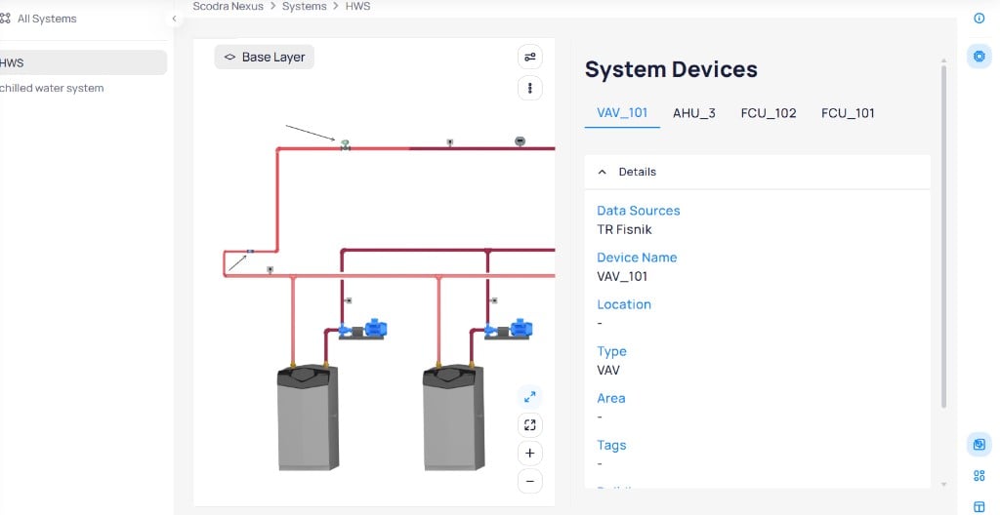1000x515 pixels.
Task: Click the first blue pump motor
Action: 376,329
